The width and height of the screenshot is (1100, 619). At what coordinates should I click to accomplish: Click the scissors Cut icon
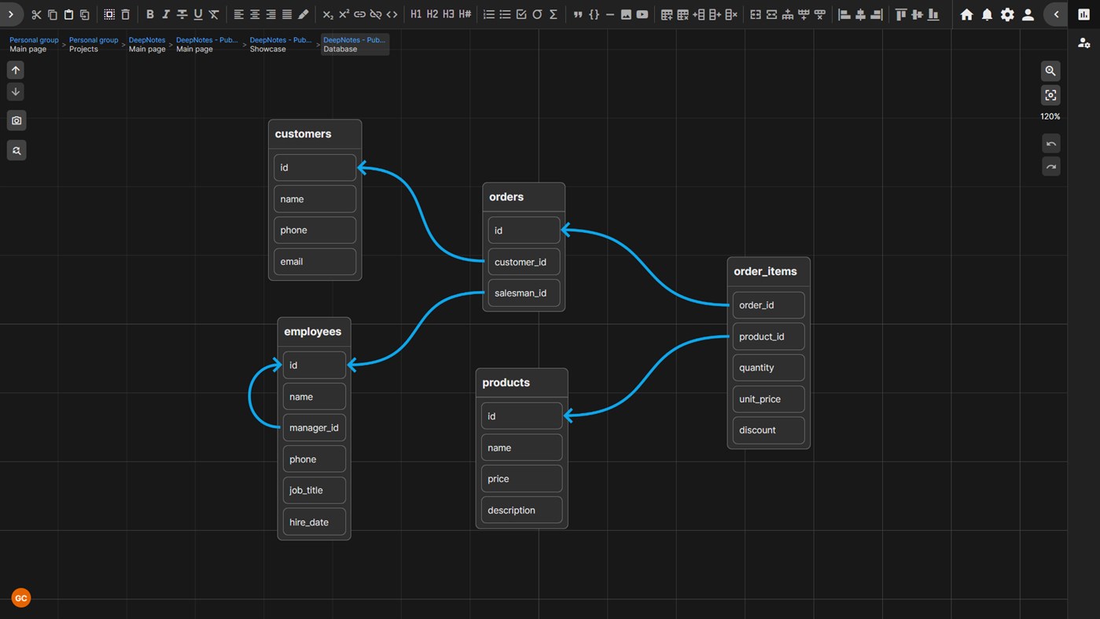click(36, 15)
